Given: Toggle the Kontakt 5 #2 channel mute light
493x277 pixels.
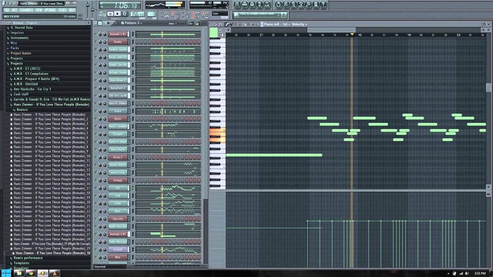Looking at the screenshot, I should 96,34.
